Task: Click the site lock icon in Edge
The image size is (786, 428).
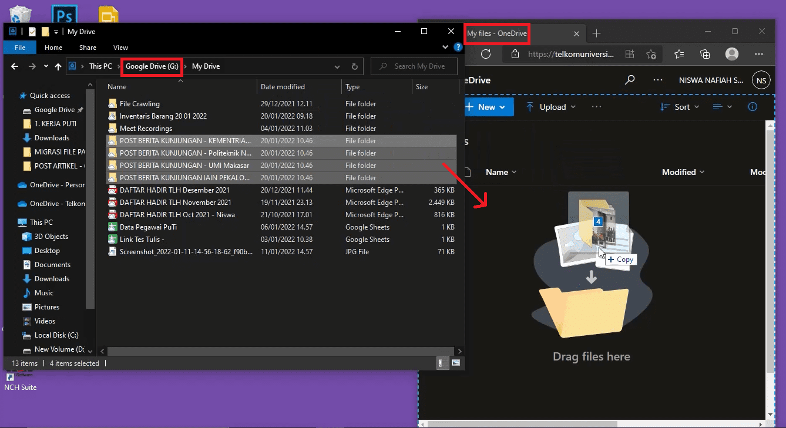Action: point(515,54)
